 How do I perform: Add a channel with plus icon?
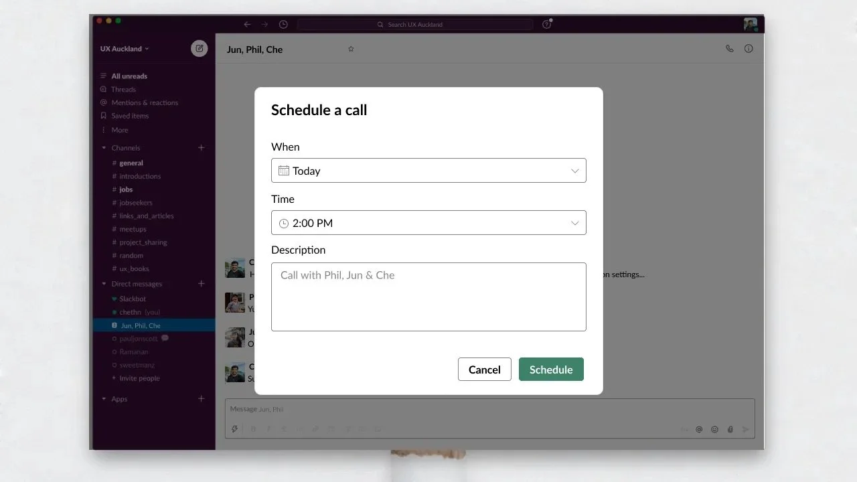[x=201, y=148]
